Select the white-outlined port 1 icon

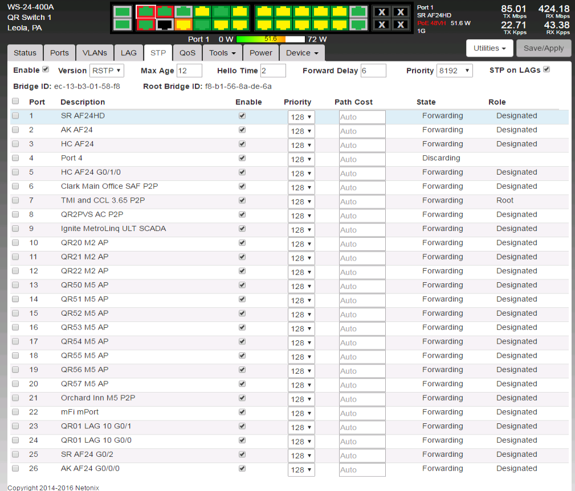[x=146, y=11]
